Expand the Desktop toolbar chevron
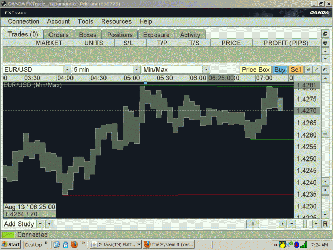The width and height of the screenshot is (333, 250). pos(46,243)
